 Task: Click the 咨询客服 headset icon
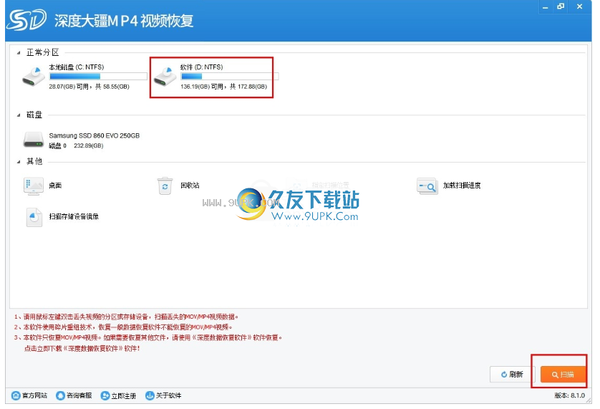coord(60,395)
